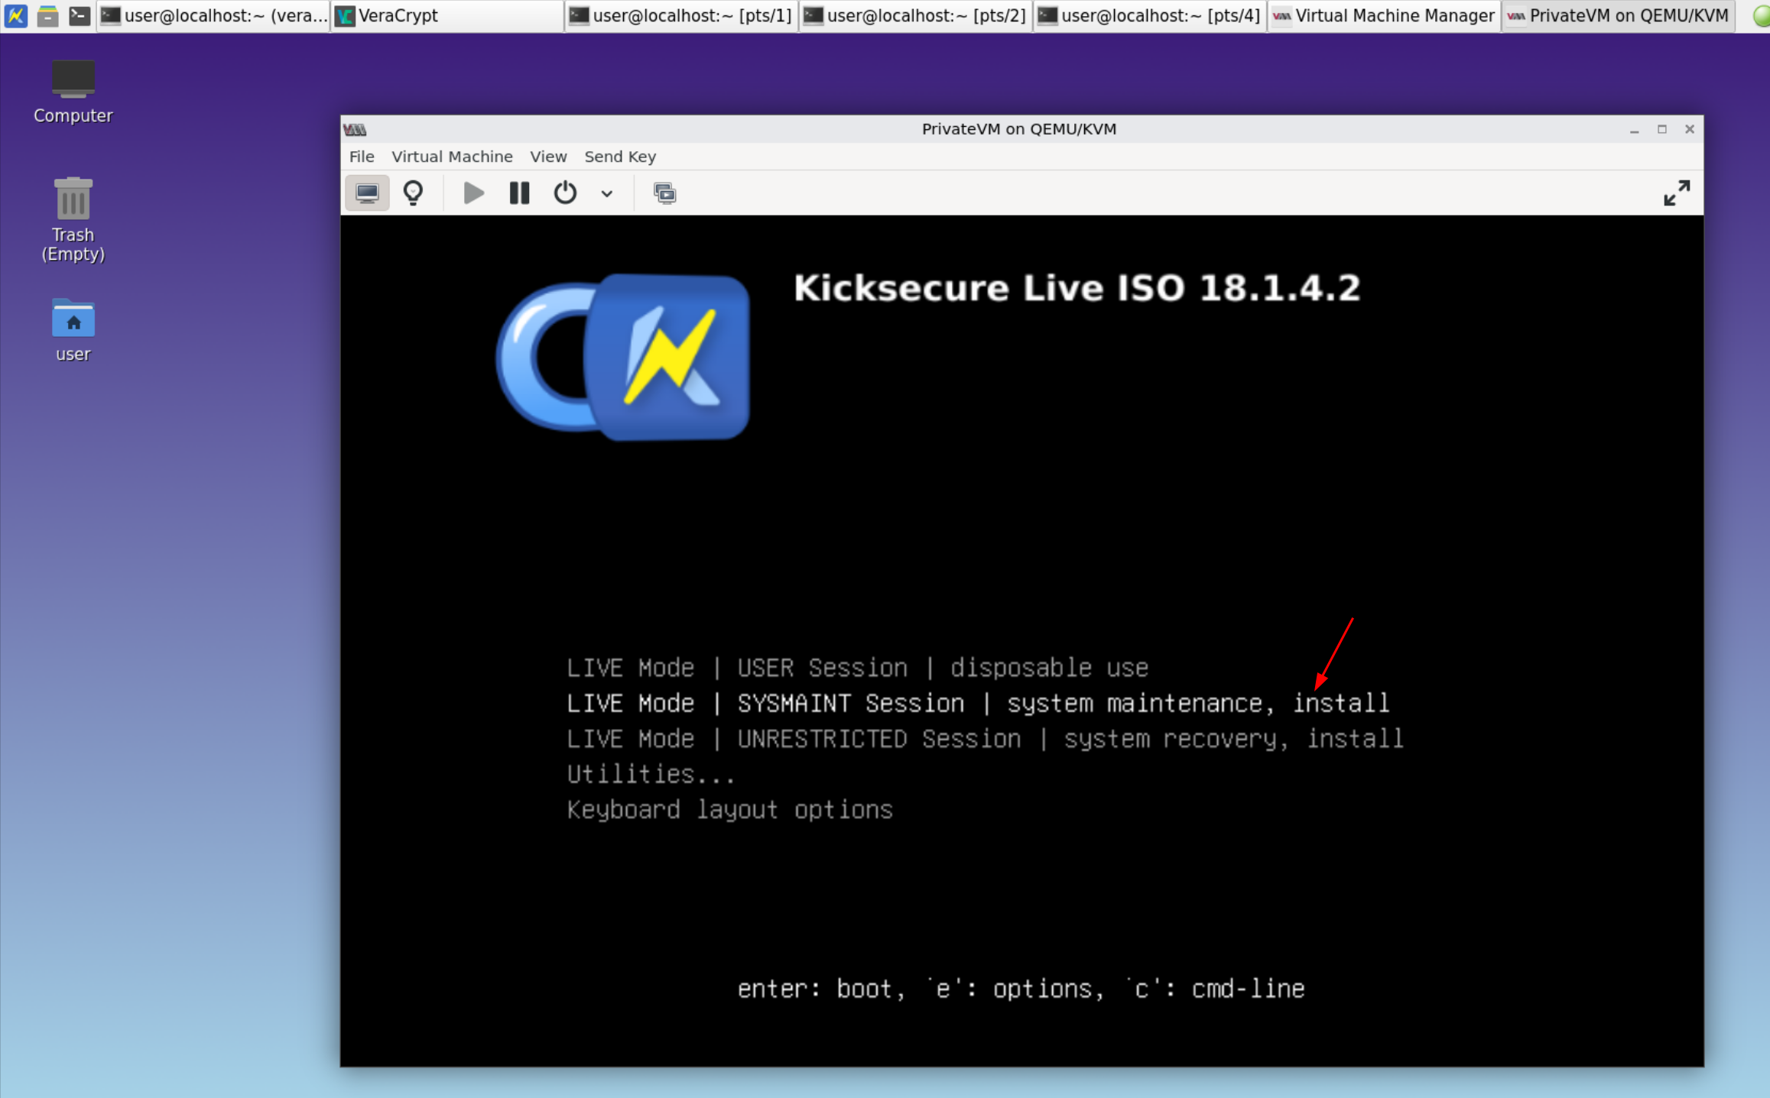The image size is (1770, 1098).
Task: Open the PrivateVM window menu icon in title bar
Action: pos(355,129)
